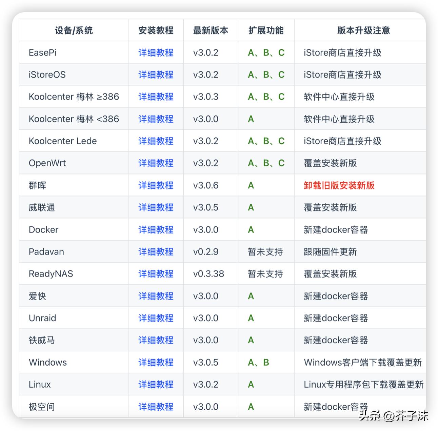
Task: Select the red 卸载旧版安装新版 warning text
Action: [x=339, y=186]
